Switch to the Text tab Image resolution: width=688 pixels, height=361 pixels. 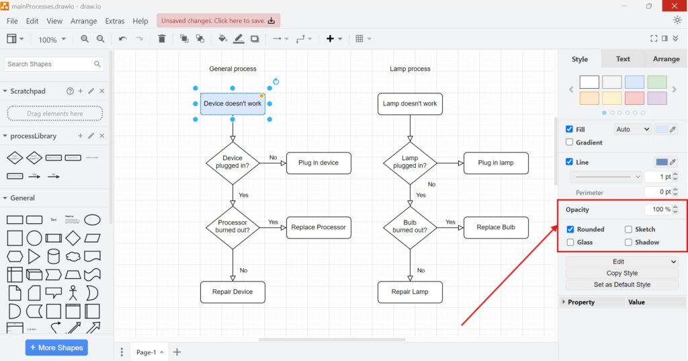pyautogui.click(x=623, y=59)
